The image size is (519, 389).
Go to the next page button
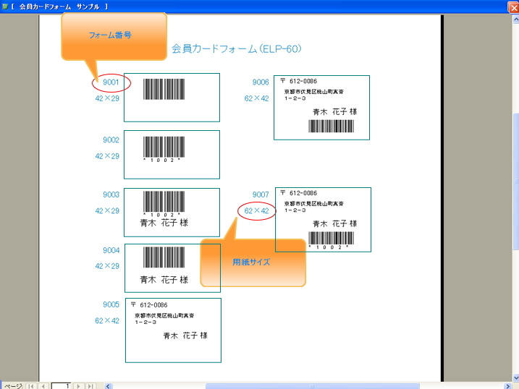click(x=78, y=385)
